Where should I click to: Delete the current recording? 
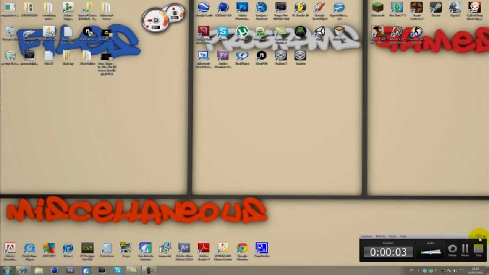452,250
